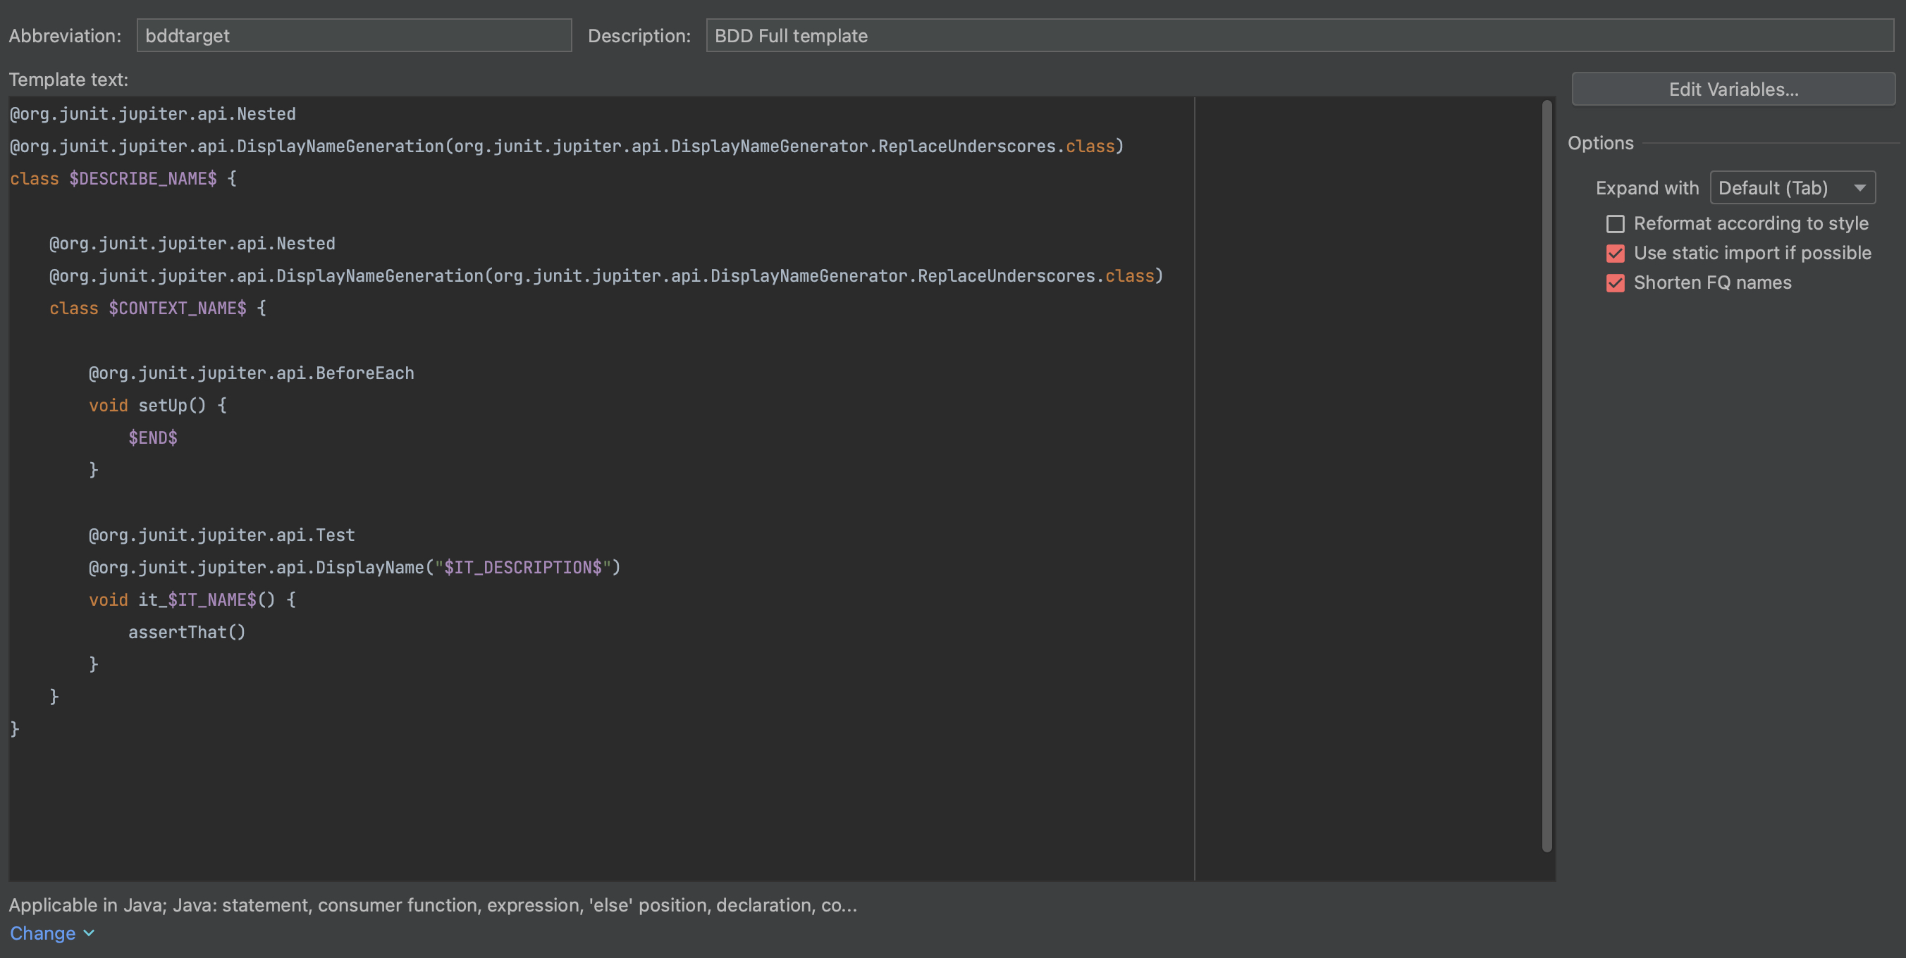Click the @BeforeEach annotation line
1906x958 pixels.
coord(252,373)
